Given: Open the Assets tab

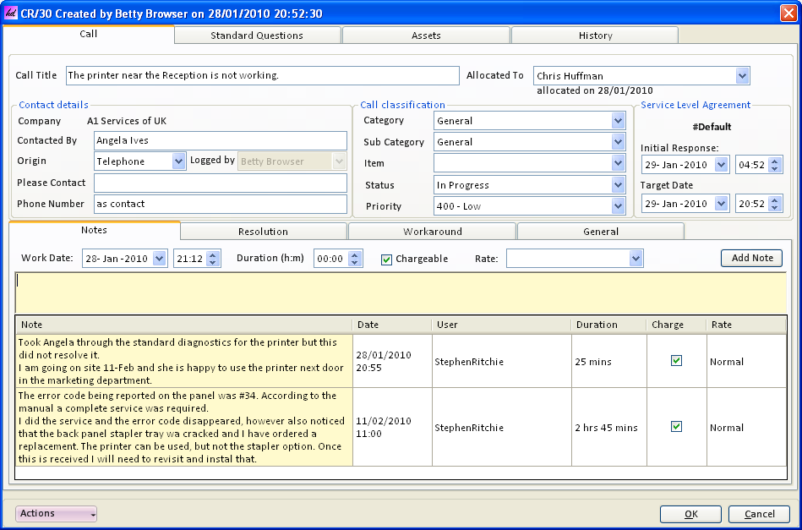Looking at the screenshot, I should point(426,36).
